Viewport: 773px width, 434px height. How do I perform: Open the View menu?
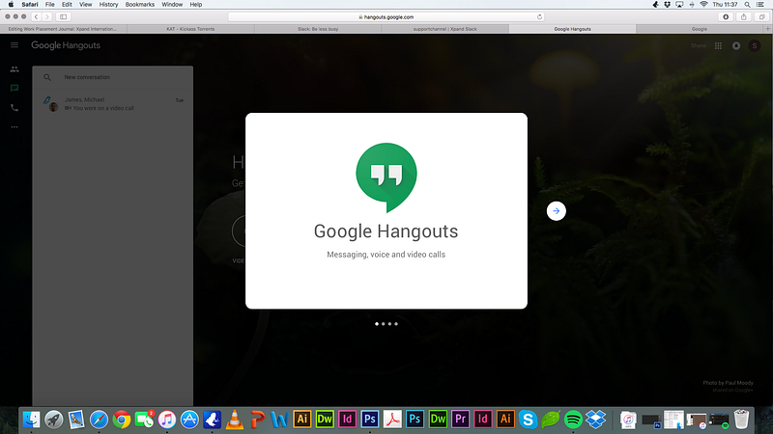(85, 5)
